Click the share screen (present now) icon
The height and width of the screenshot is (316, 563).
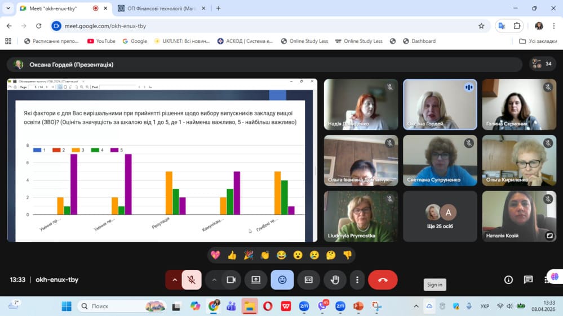click(256, 280)
